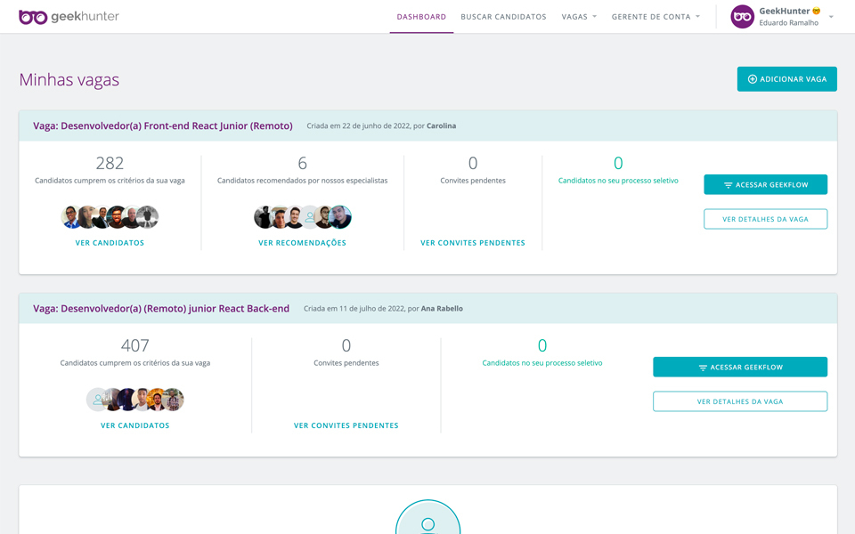The height and width of the screenshot is (534, 855).
Task: Click the Adicionar Vaga button
Action: [x=786, y=79]
